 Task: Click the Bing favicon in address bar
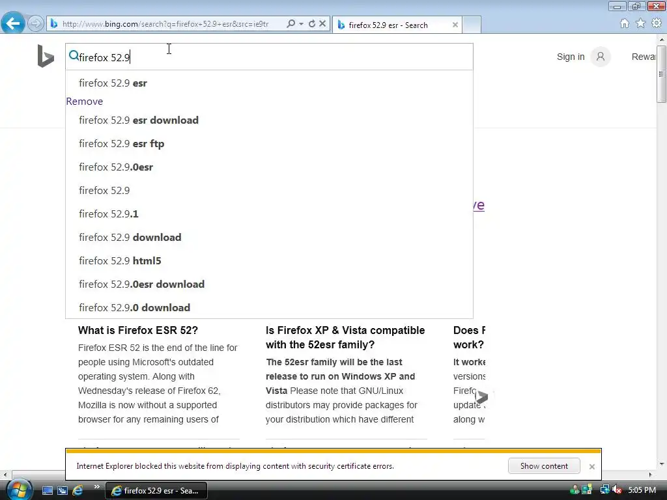pos(54,24)
